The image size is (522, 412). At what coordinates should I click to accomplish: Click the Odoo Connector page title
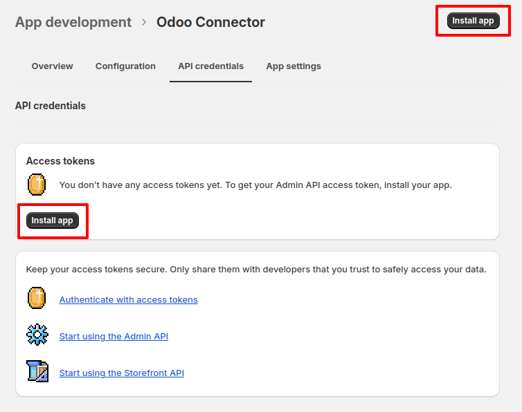pyautogui.click(x=210, y=22)
